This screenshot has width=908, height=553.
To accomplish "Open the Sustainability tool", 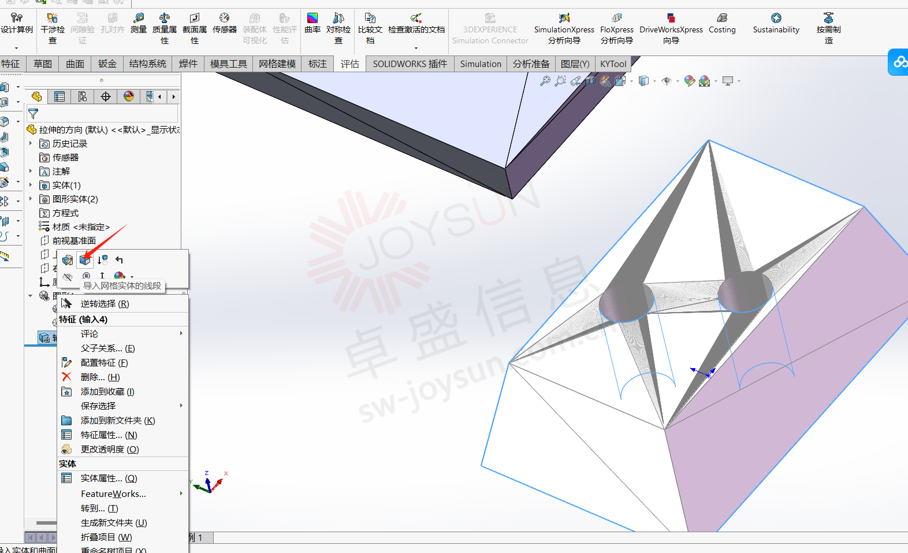I will (x=776, y=24).
